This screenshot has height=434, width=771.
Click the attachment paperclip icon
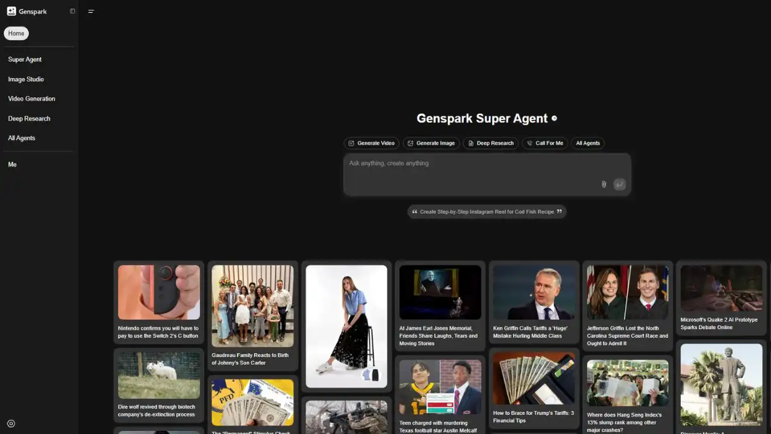click(x=604, y=184)
